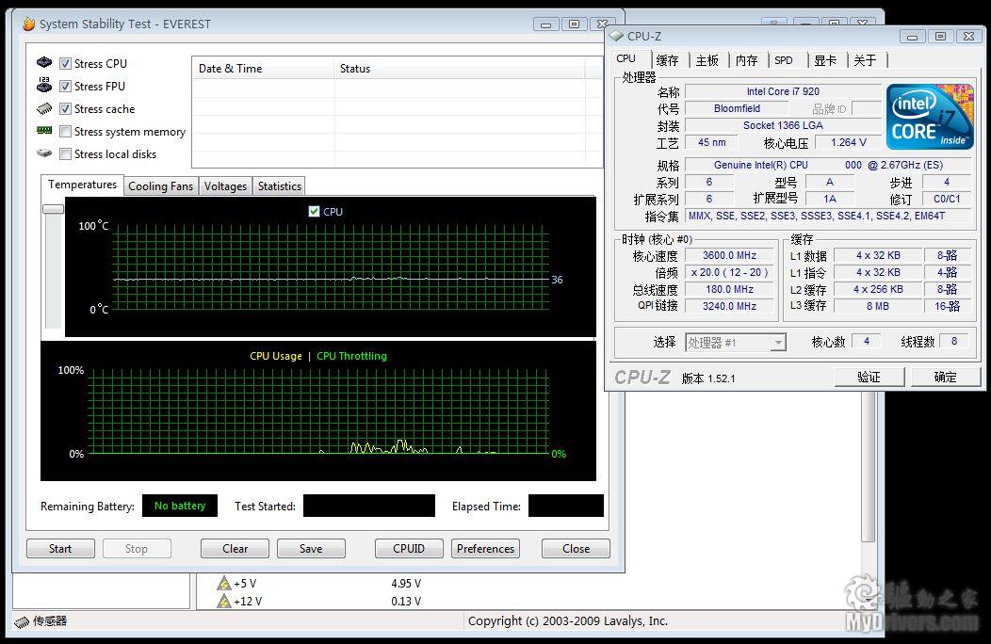This screenshot has height=644, width=991.
Task: Click the CPU Throttling graph label
Action: (351, 356)
